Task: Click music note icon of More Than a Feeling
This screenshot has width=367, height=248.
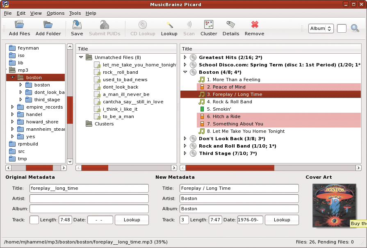Action: click(201, 80)
